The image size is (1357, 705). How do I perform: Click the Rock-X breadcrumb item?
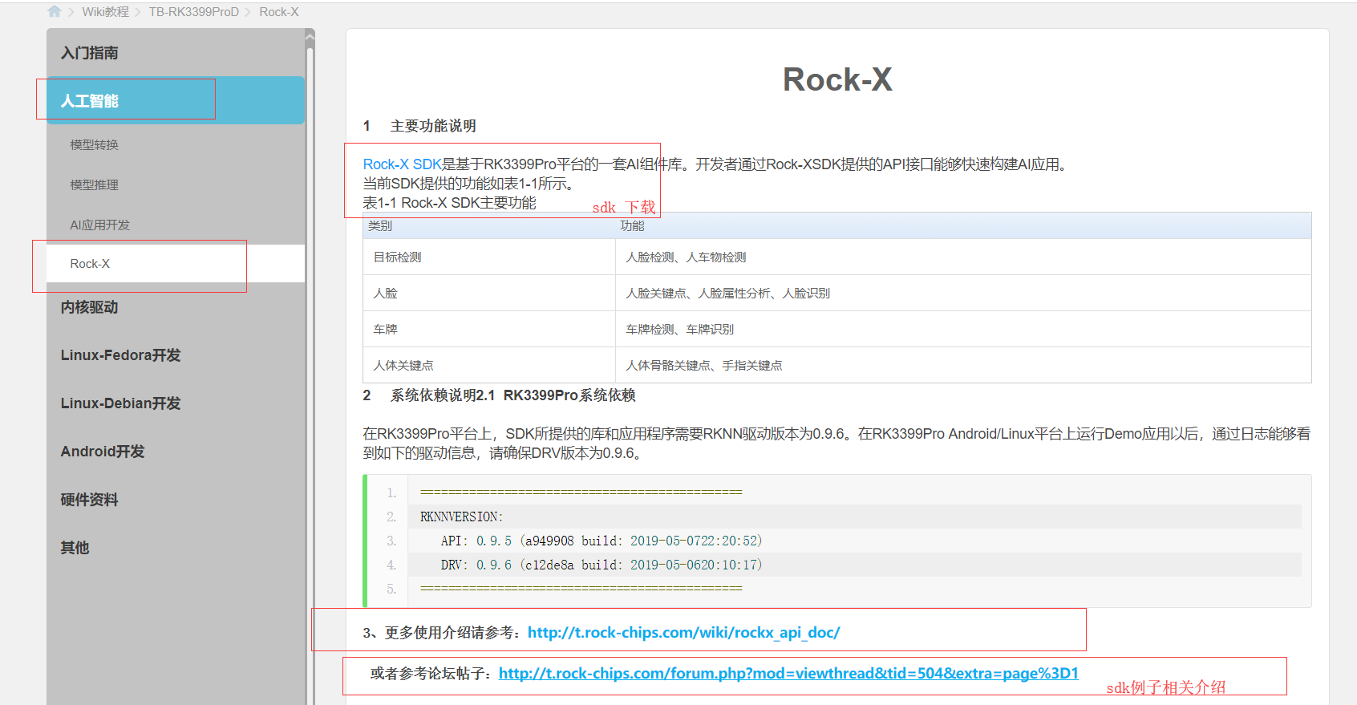point(279,12)
